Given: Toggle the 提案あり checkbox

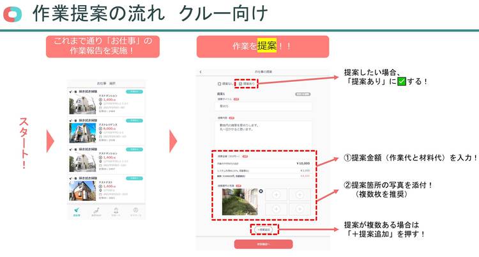Looking at the screenshot, I should pos(240,84).
